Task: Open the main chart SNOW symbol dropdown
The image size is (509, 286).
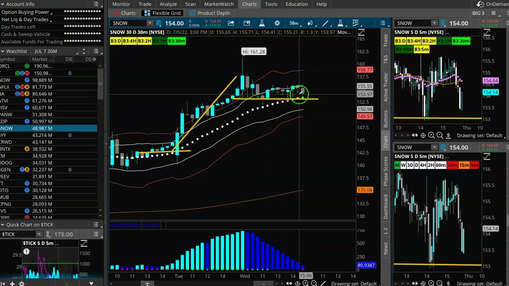Action: pos(150,23)
